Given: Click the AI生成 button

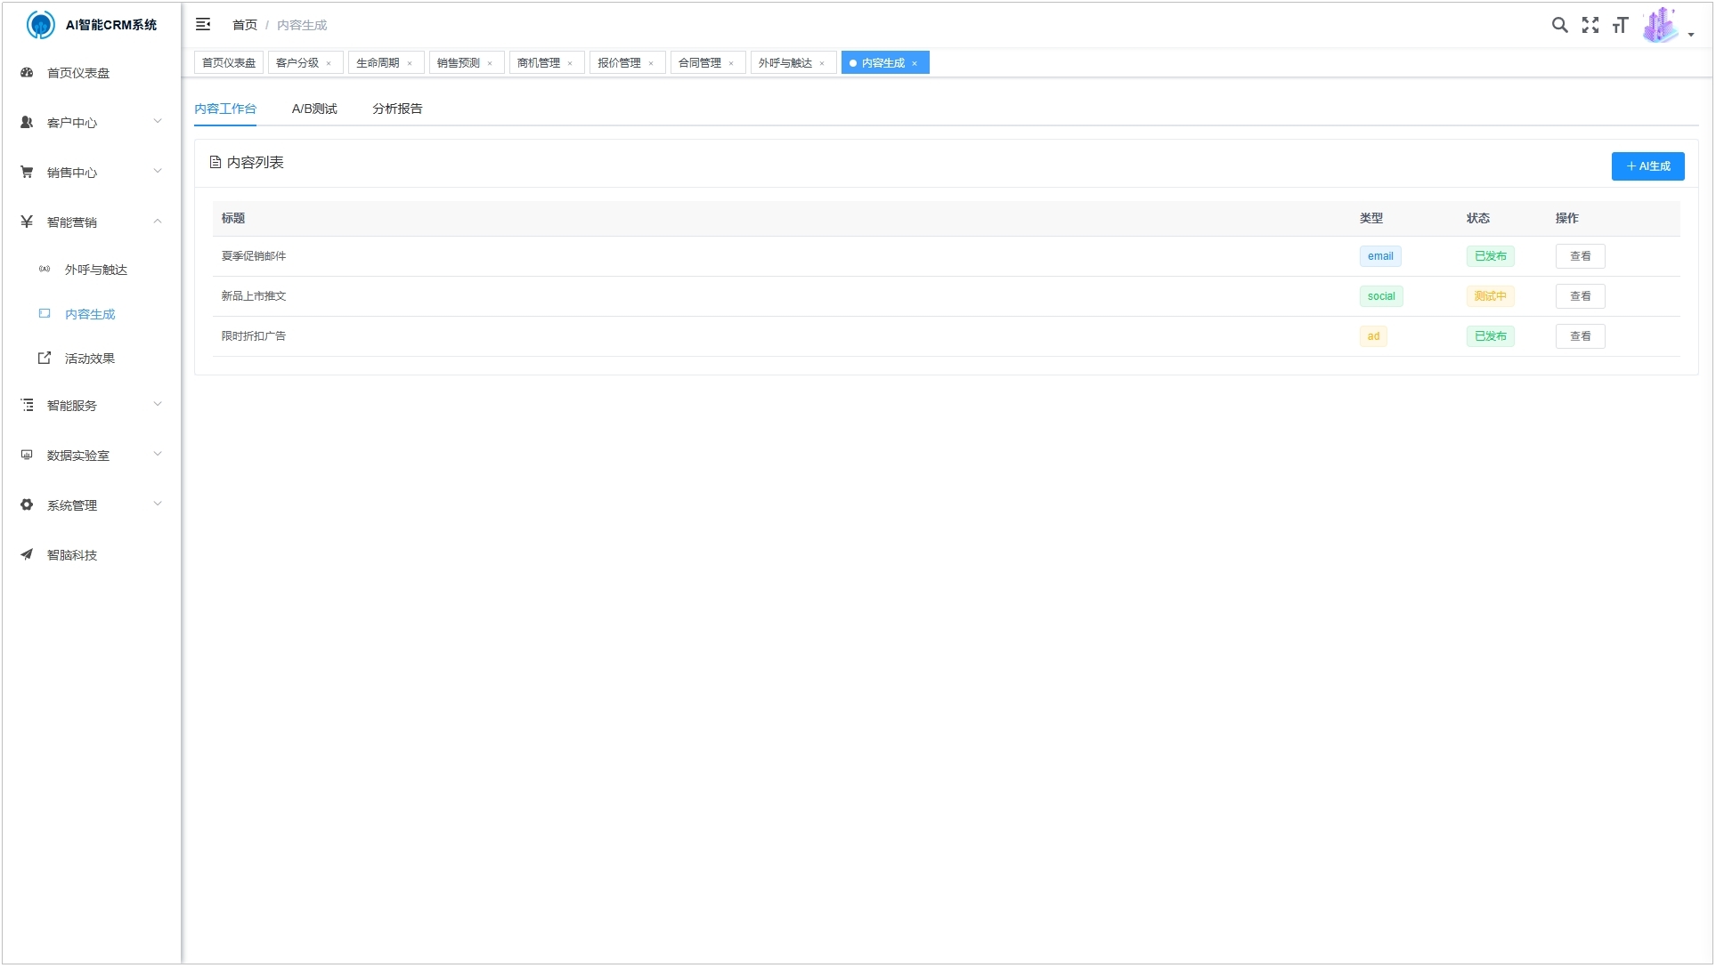Looking at the screenshot, I should [x=1647, y=166].
